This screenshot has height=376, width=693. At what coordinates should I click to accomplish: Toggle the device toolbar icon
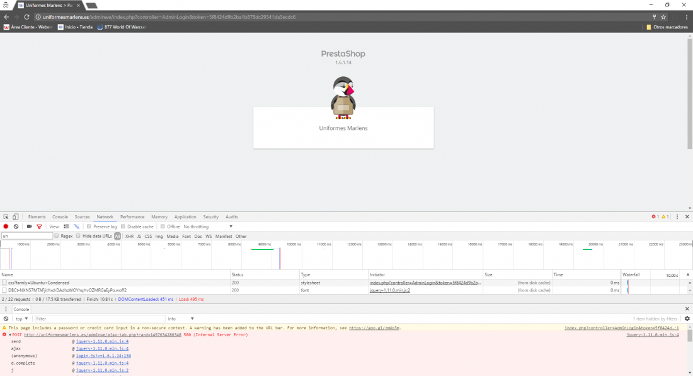point(16,217)
